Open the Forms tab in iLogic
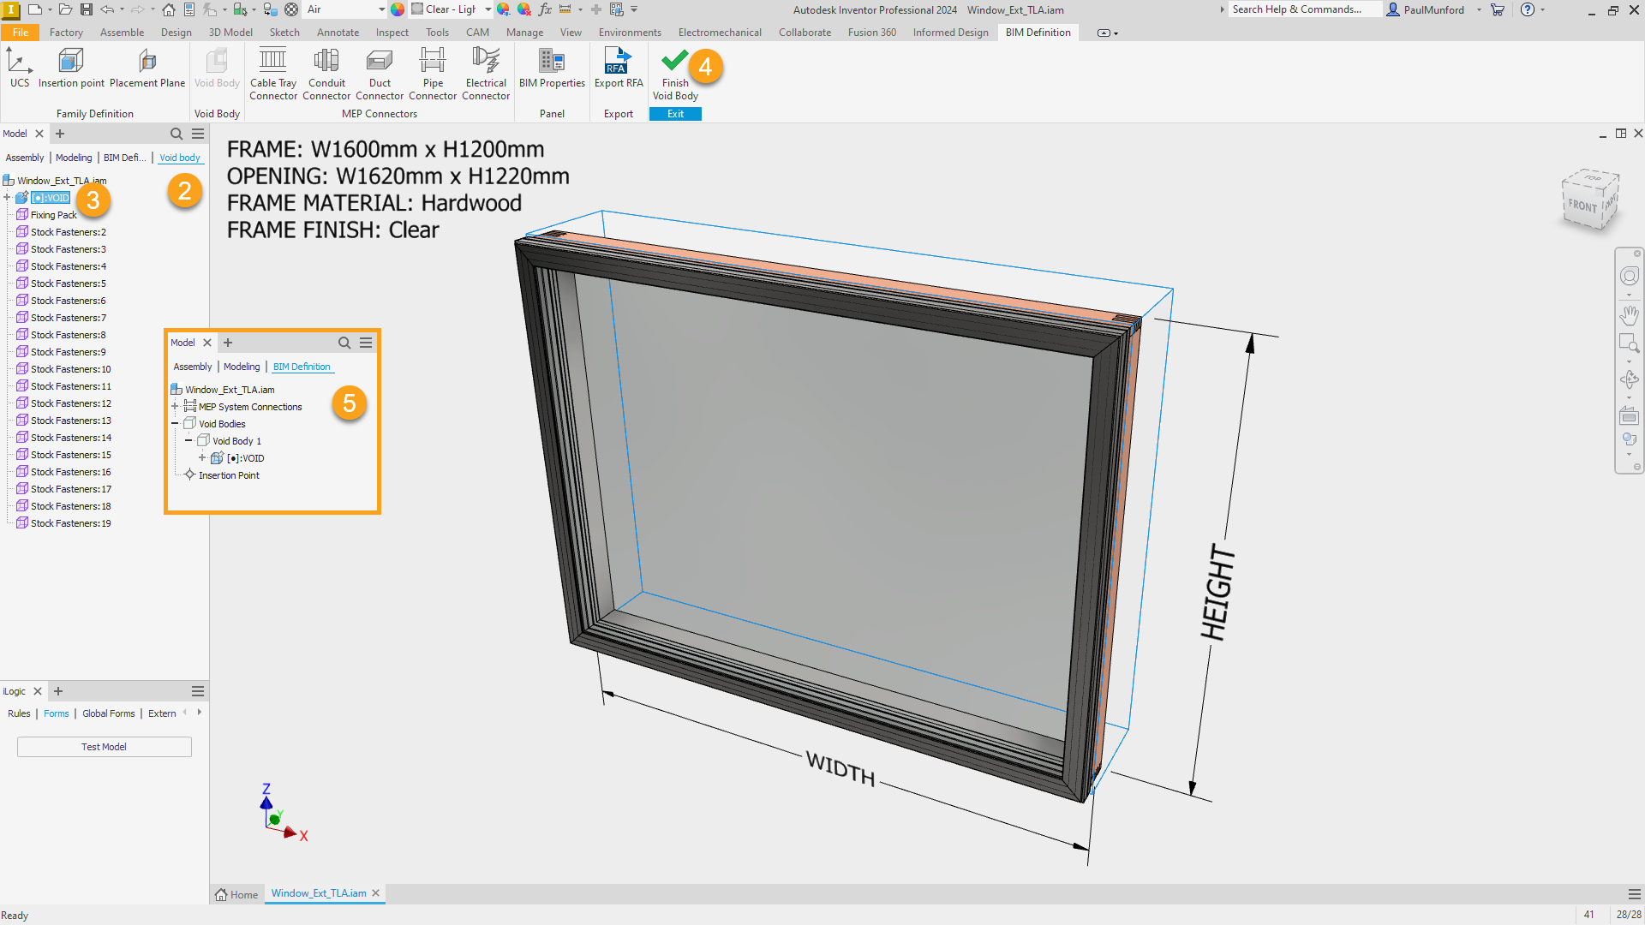The width and height of the screenshot is (1645, 925). [56, 713]
